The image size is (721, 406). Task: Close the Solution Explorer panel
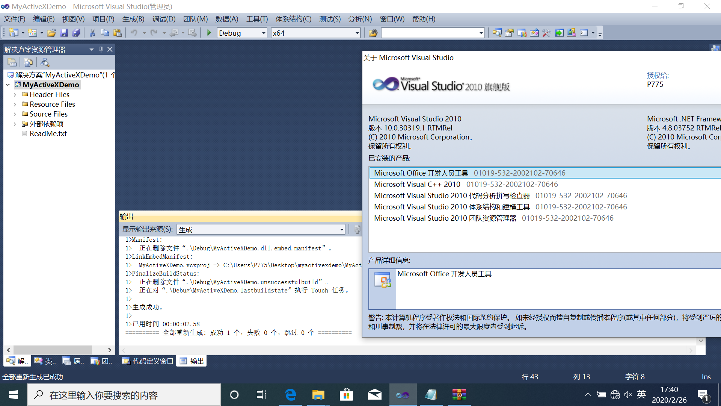pyautogui.click(x=110, y=49)
